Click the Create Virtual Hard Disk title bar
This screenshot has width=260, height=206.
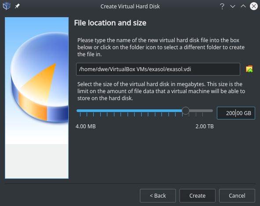[x=130, y=6]
